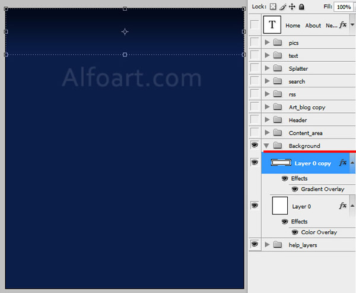The height and width of the screenshot is (293, 356).
Task: Hide the Background group
Action: 255,145
